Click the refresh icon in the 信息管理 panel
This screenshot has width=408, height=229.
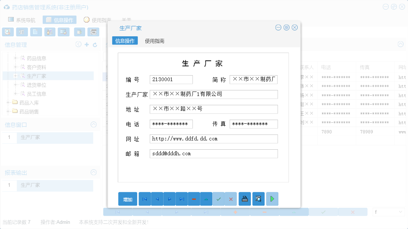(x=94, y=44)
